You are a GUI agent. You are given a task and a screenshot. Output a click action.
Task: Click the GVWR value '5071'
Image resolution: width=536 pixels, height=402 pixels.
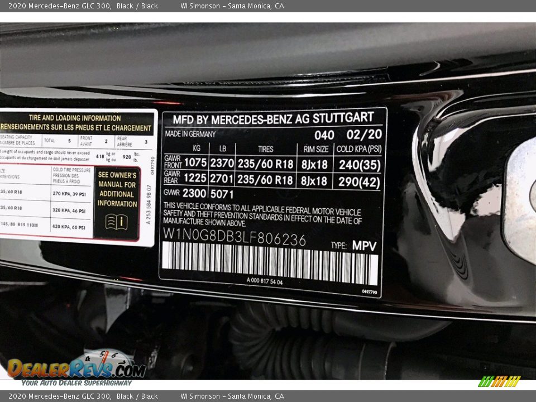[x=222, y=194]
